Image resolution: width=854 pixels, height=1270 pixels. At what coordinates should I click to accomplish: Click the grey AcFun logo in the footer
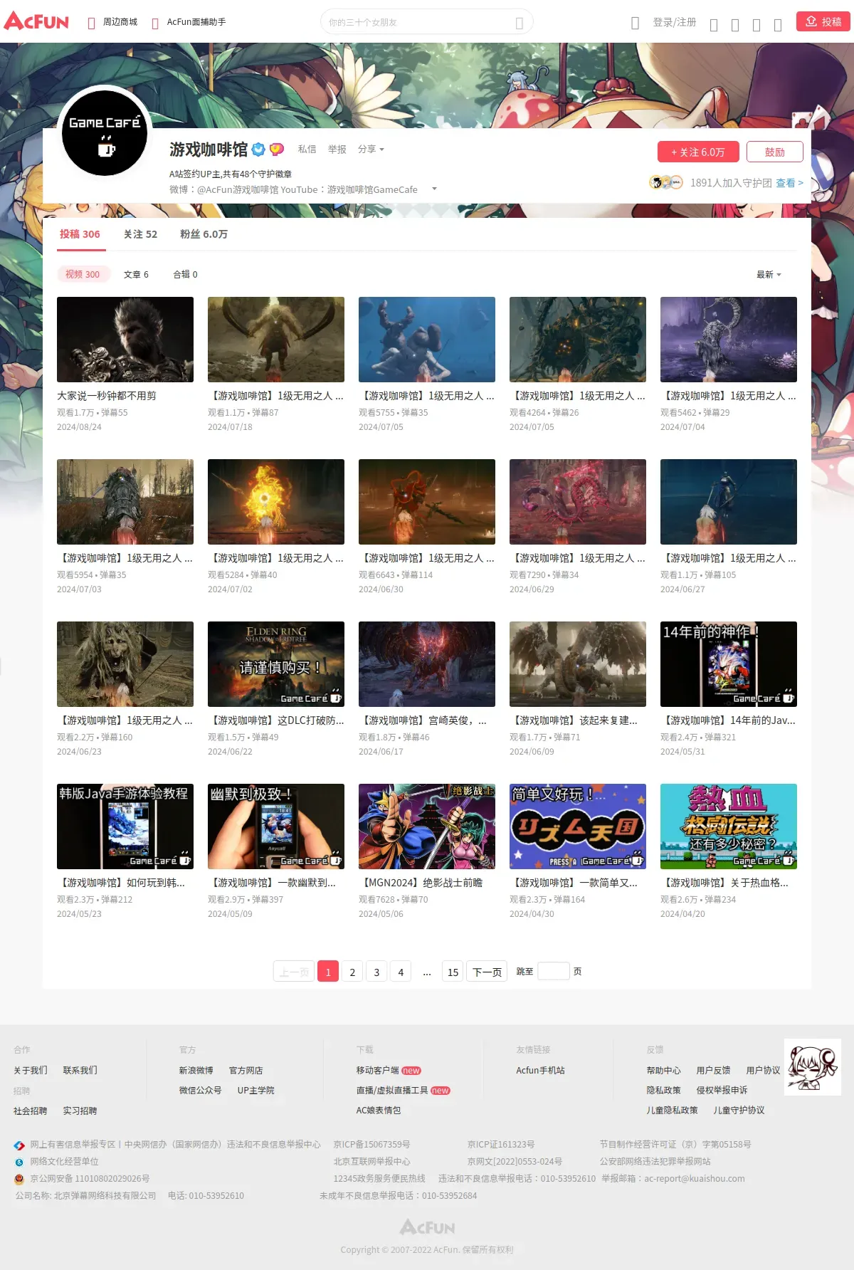click(427, 1227)
